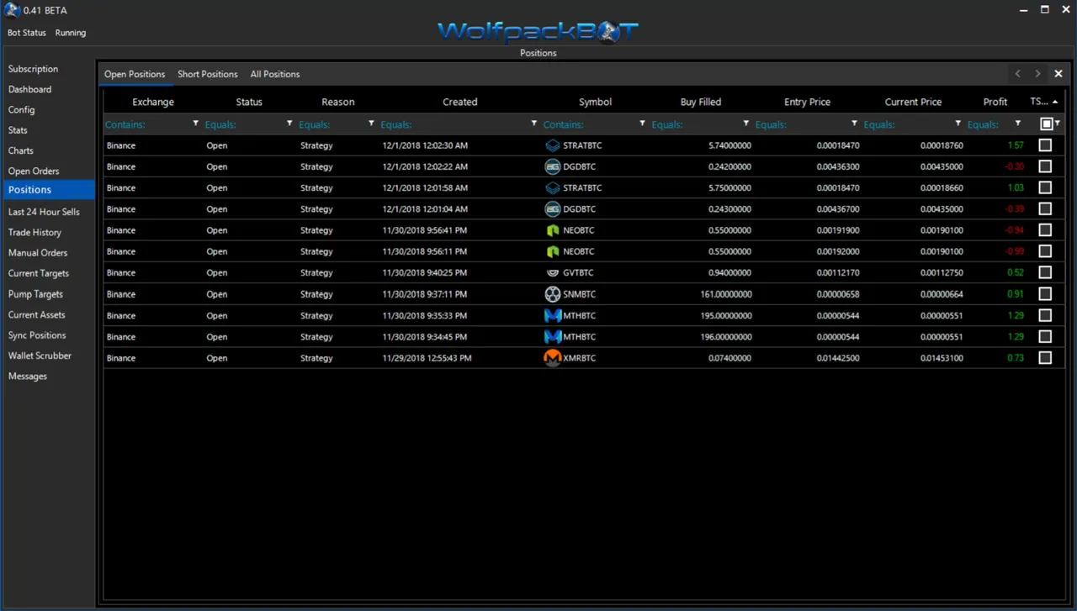This screenshot has height=611, width=1077.
Task: Switch to All Positions tab
Action: tap(275, 74)
